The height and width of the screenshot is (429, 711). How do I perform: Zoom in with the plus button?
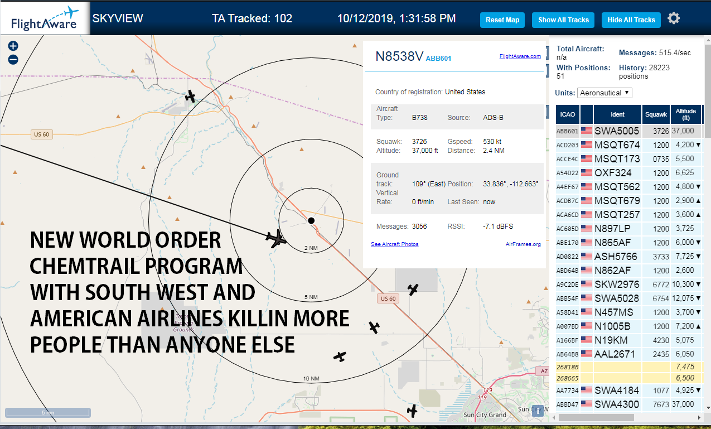[13, 46]
